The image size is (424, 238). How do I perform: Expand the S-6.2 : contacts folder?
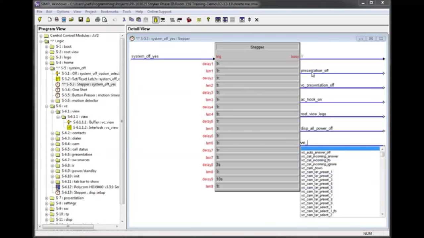[x=52, y=133]
